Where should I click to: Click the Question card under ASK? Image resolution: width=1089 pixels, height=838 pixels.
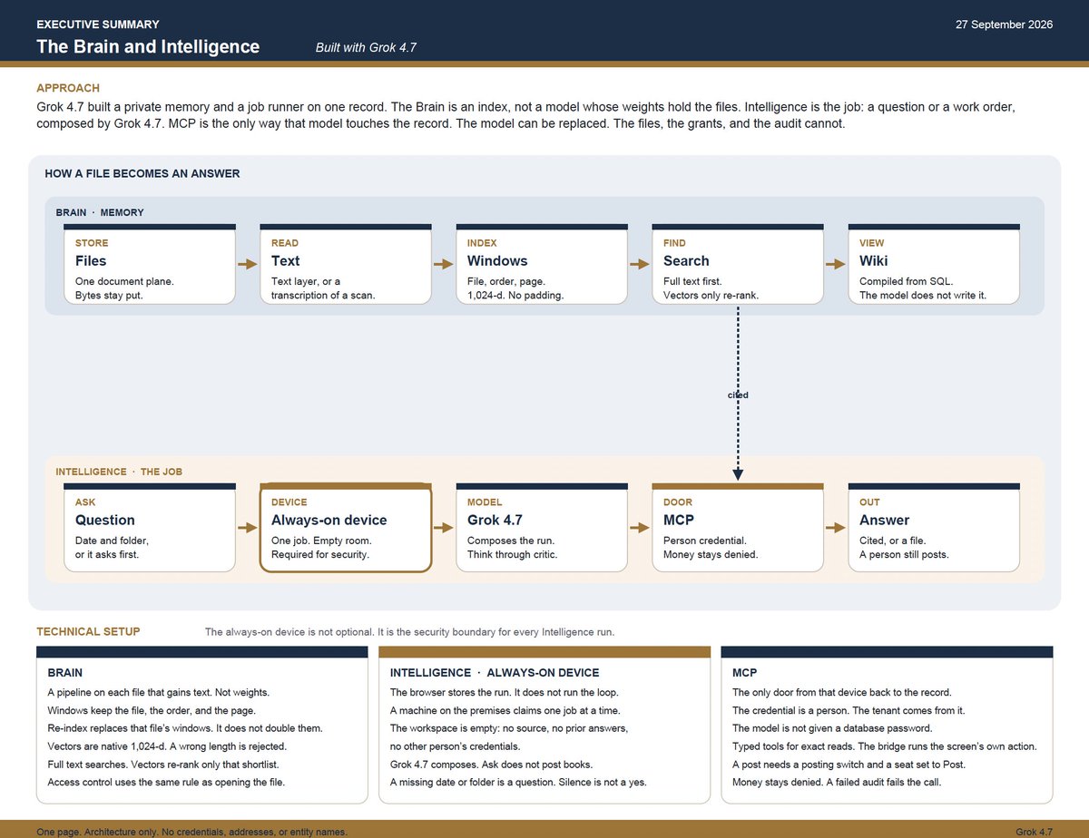click(x=150, y=528)
